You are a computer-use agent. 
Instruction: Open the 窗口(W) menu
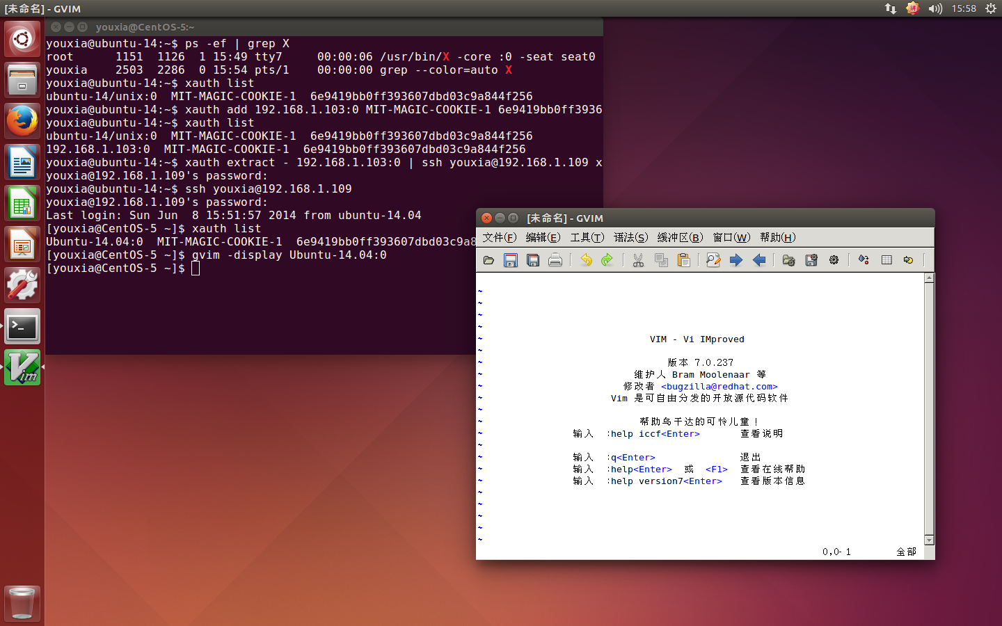(x=731, y=237)
